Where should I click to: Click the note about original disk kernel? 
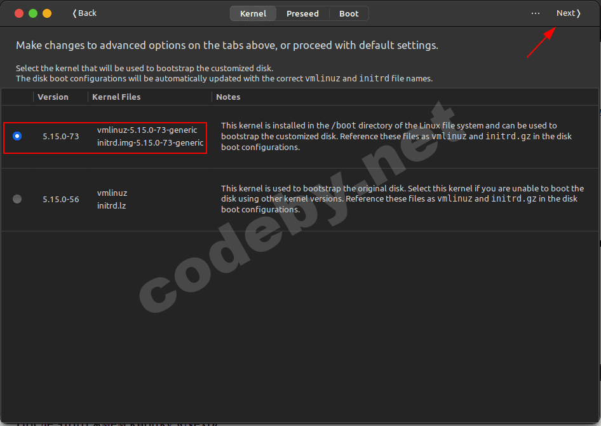tap(402, 198)
